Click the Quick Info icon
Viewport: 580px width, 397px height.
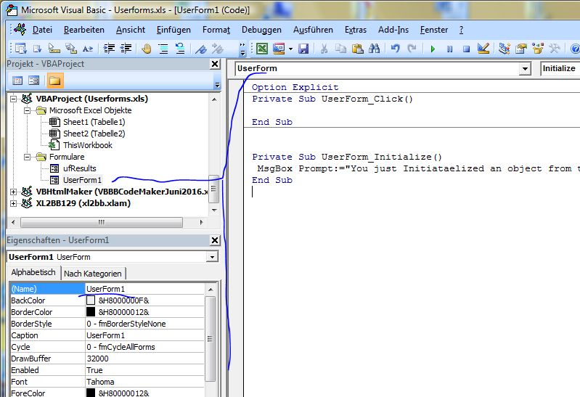(54, 49)
